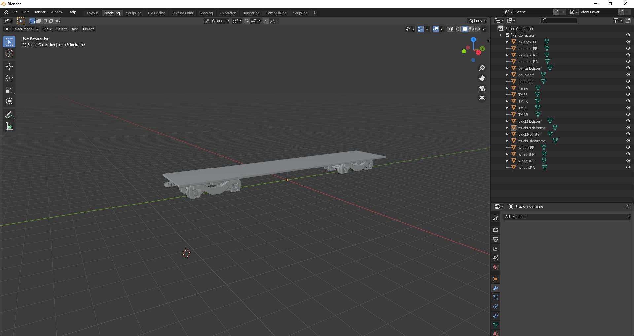Open the Object Mode dropdown
Screen dimensions: 634x336
pos(21,29)
